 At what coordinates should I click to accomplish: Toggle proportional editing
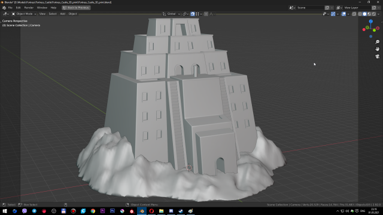pos(206,14)
